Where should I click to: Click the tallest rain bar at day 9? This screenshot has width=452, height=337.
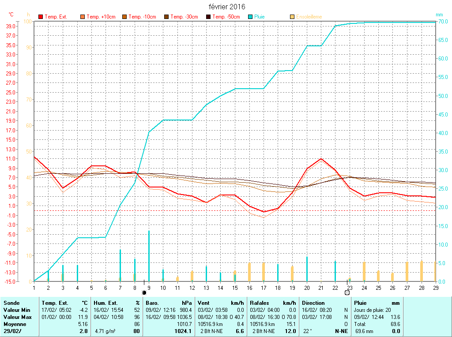pos(149,256)
